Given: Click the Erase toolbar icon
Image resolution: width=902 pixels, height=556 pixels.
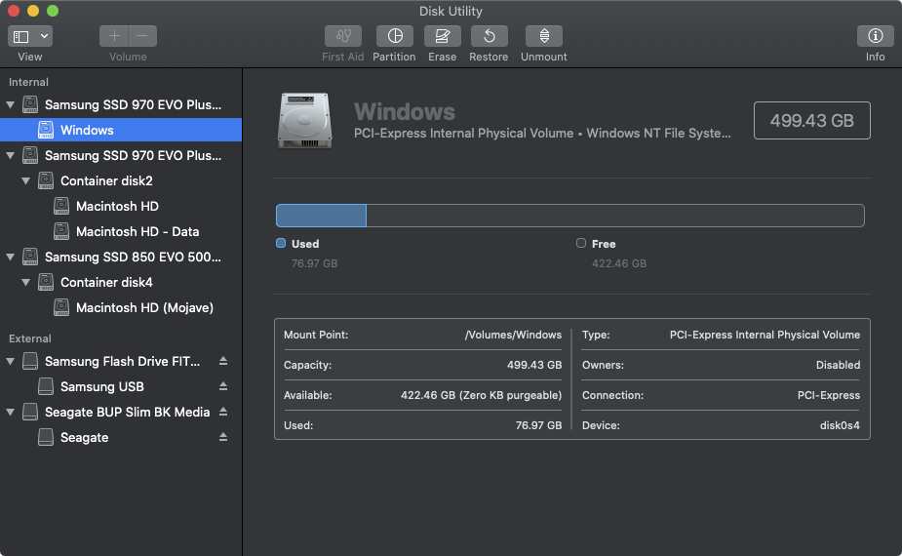Looking at the screenshot, I should coord(443,36).
